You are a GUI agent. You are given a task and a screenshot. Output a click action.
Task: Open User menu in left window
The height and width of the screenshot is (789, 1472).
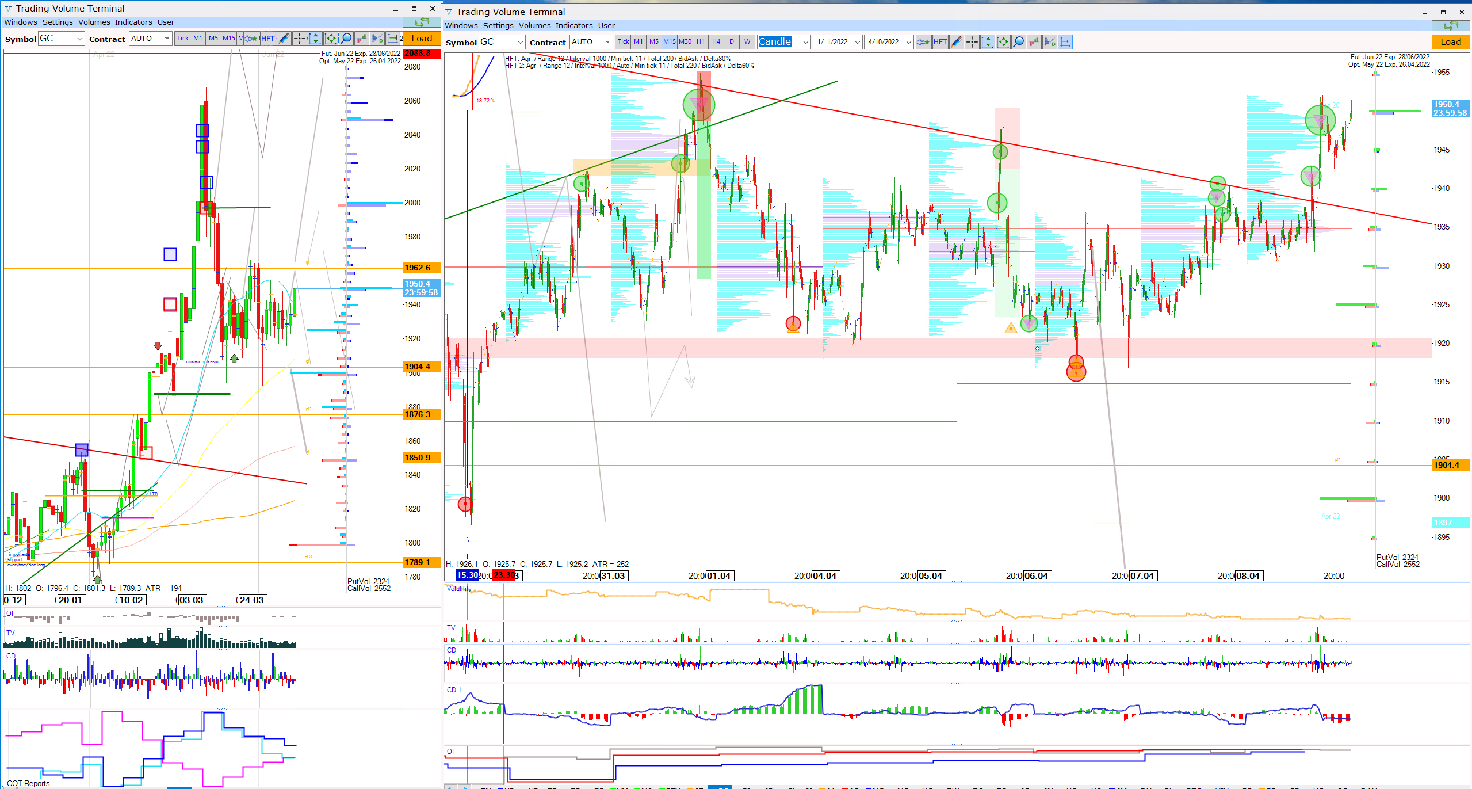pos(166,22)
